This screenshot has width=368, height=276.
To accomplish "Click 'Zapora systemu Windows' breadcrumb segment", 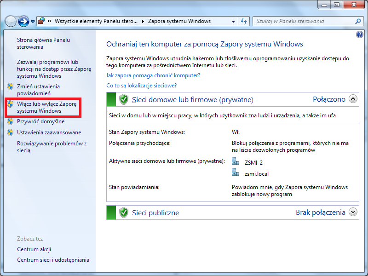I will (179, 21).
